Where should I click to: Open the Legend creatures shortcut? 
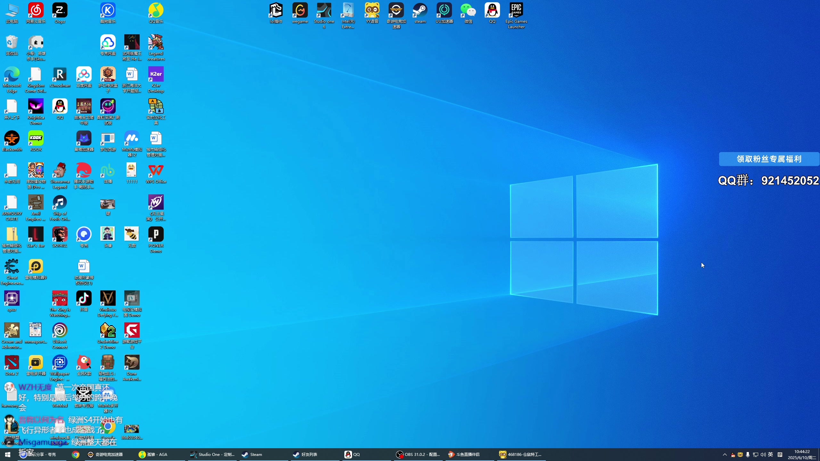pyautogui.click(x=156, y=48)
